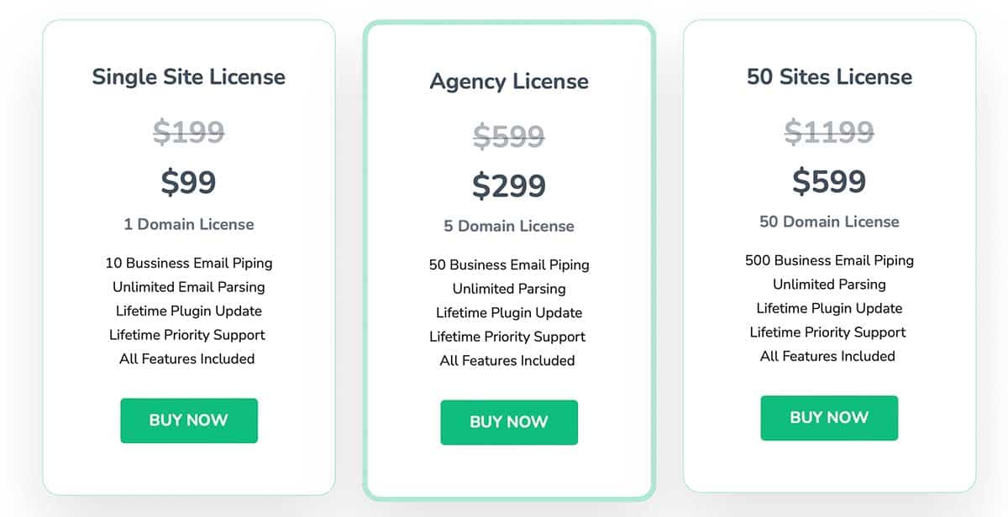This screenshot has width=1008, height=517.
Task: Click Buy Now for Single Site License
Action: [x=188, y=420]
